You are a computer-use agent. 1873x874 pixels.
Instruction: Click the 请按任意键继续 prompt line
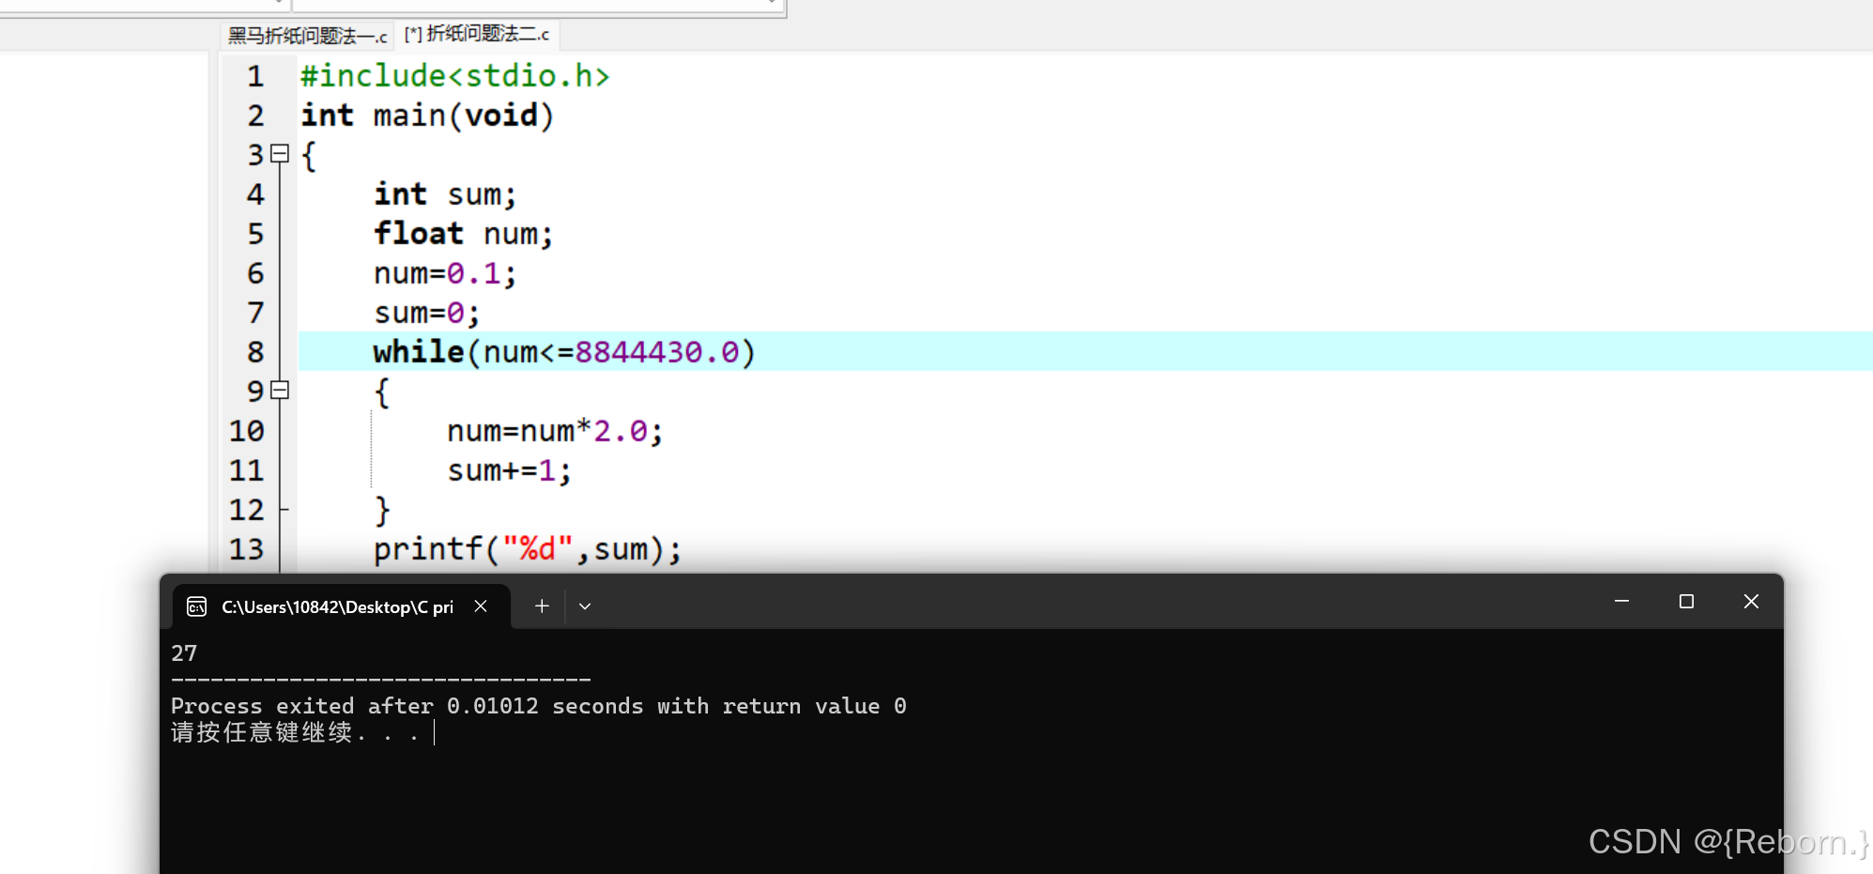[296, 732]
